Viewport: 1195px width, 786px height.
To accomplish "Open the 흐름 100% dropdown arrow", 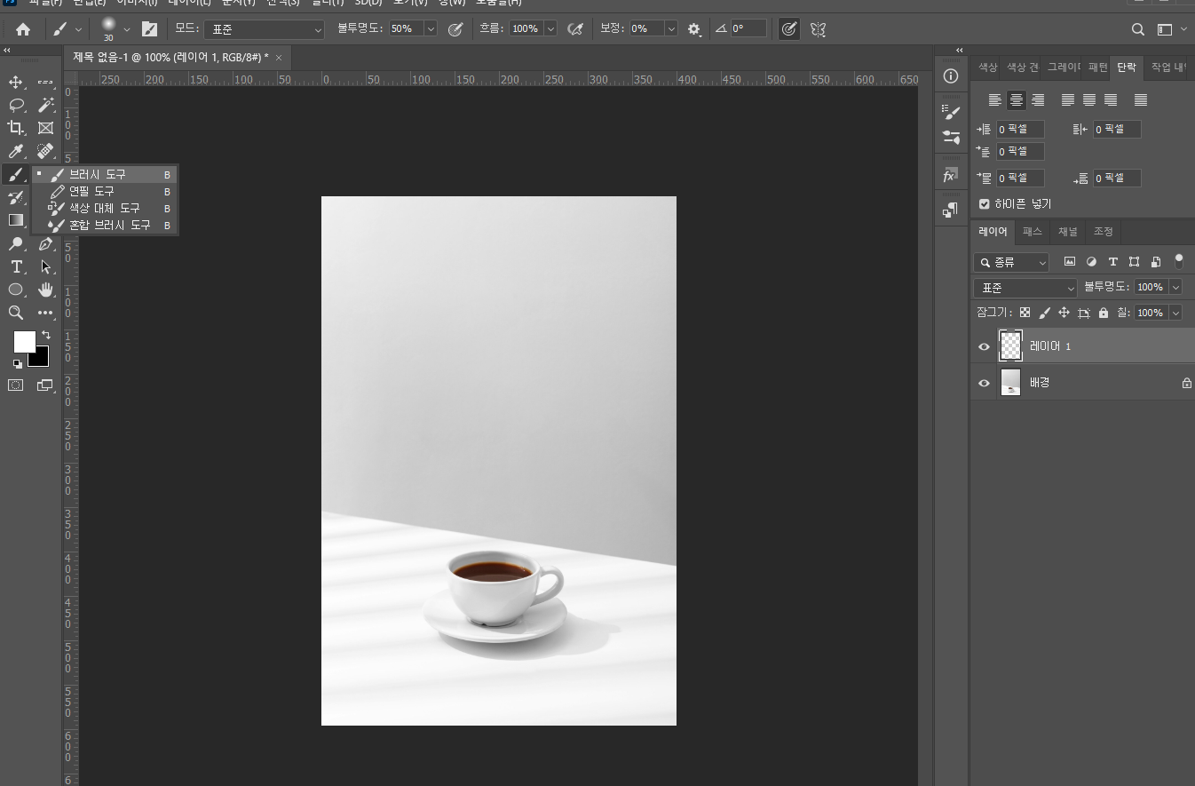I will tap(550, 29).
